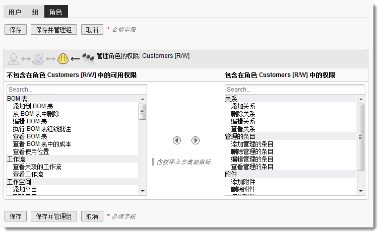Click the user silhouette icon in header
The width and height of the screenshot is (381, 235).
click(x=14, y=59)
